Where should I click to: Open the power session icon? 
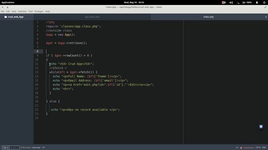pos(264,2)
